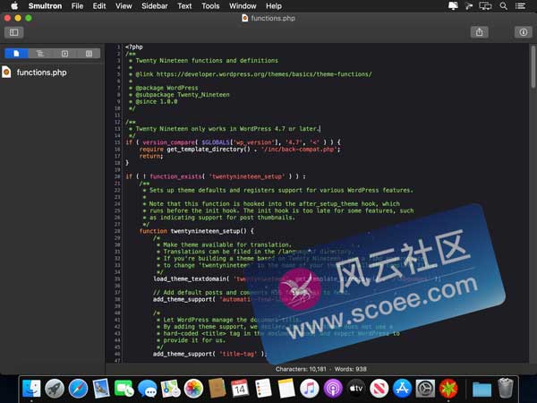Click the Smultron red star dock icon
Screen dimensions: 537x403
448,389
